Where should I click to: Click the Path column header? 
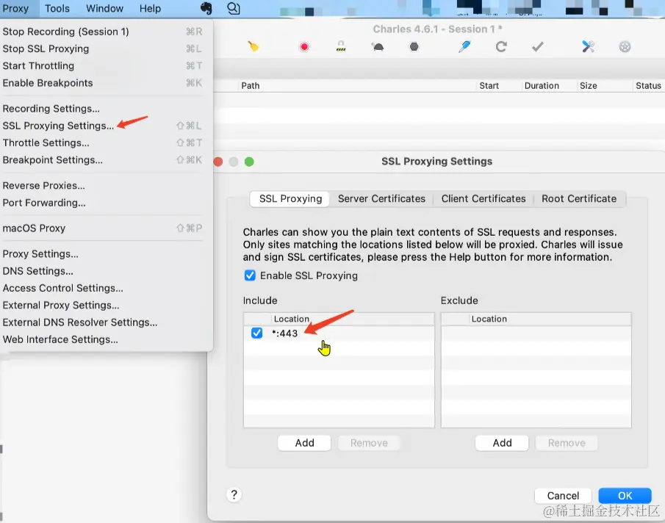pyautogui.click(x=356, y=86)
